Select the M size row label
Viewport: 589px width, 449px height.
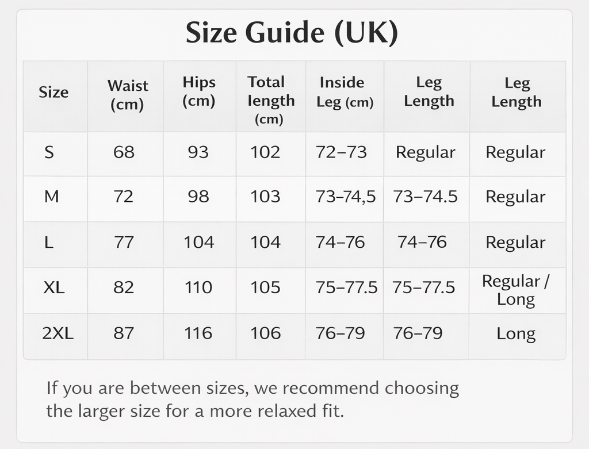pyautogui.click(x=51, y=197)
